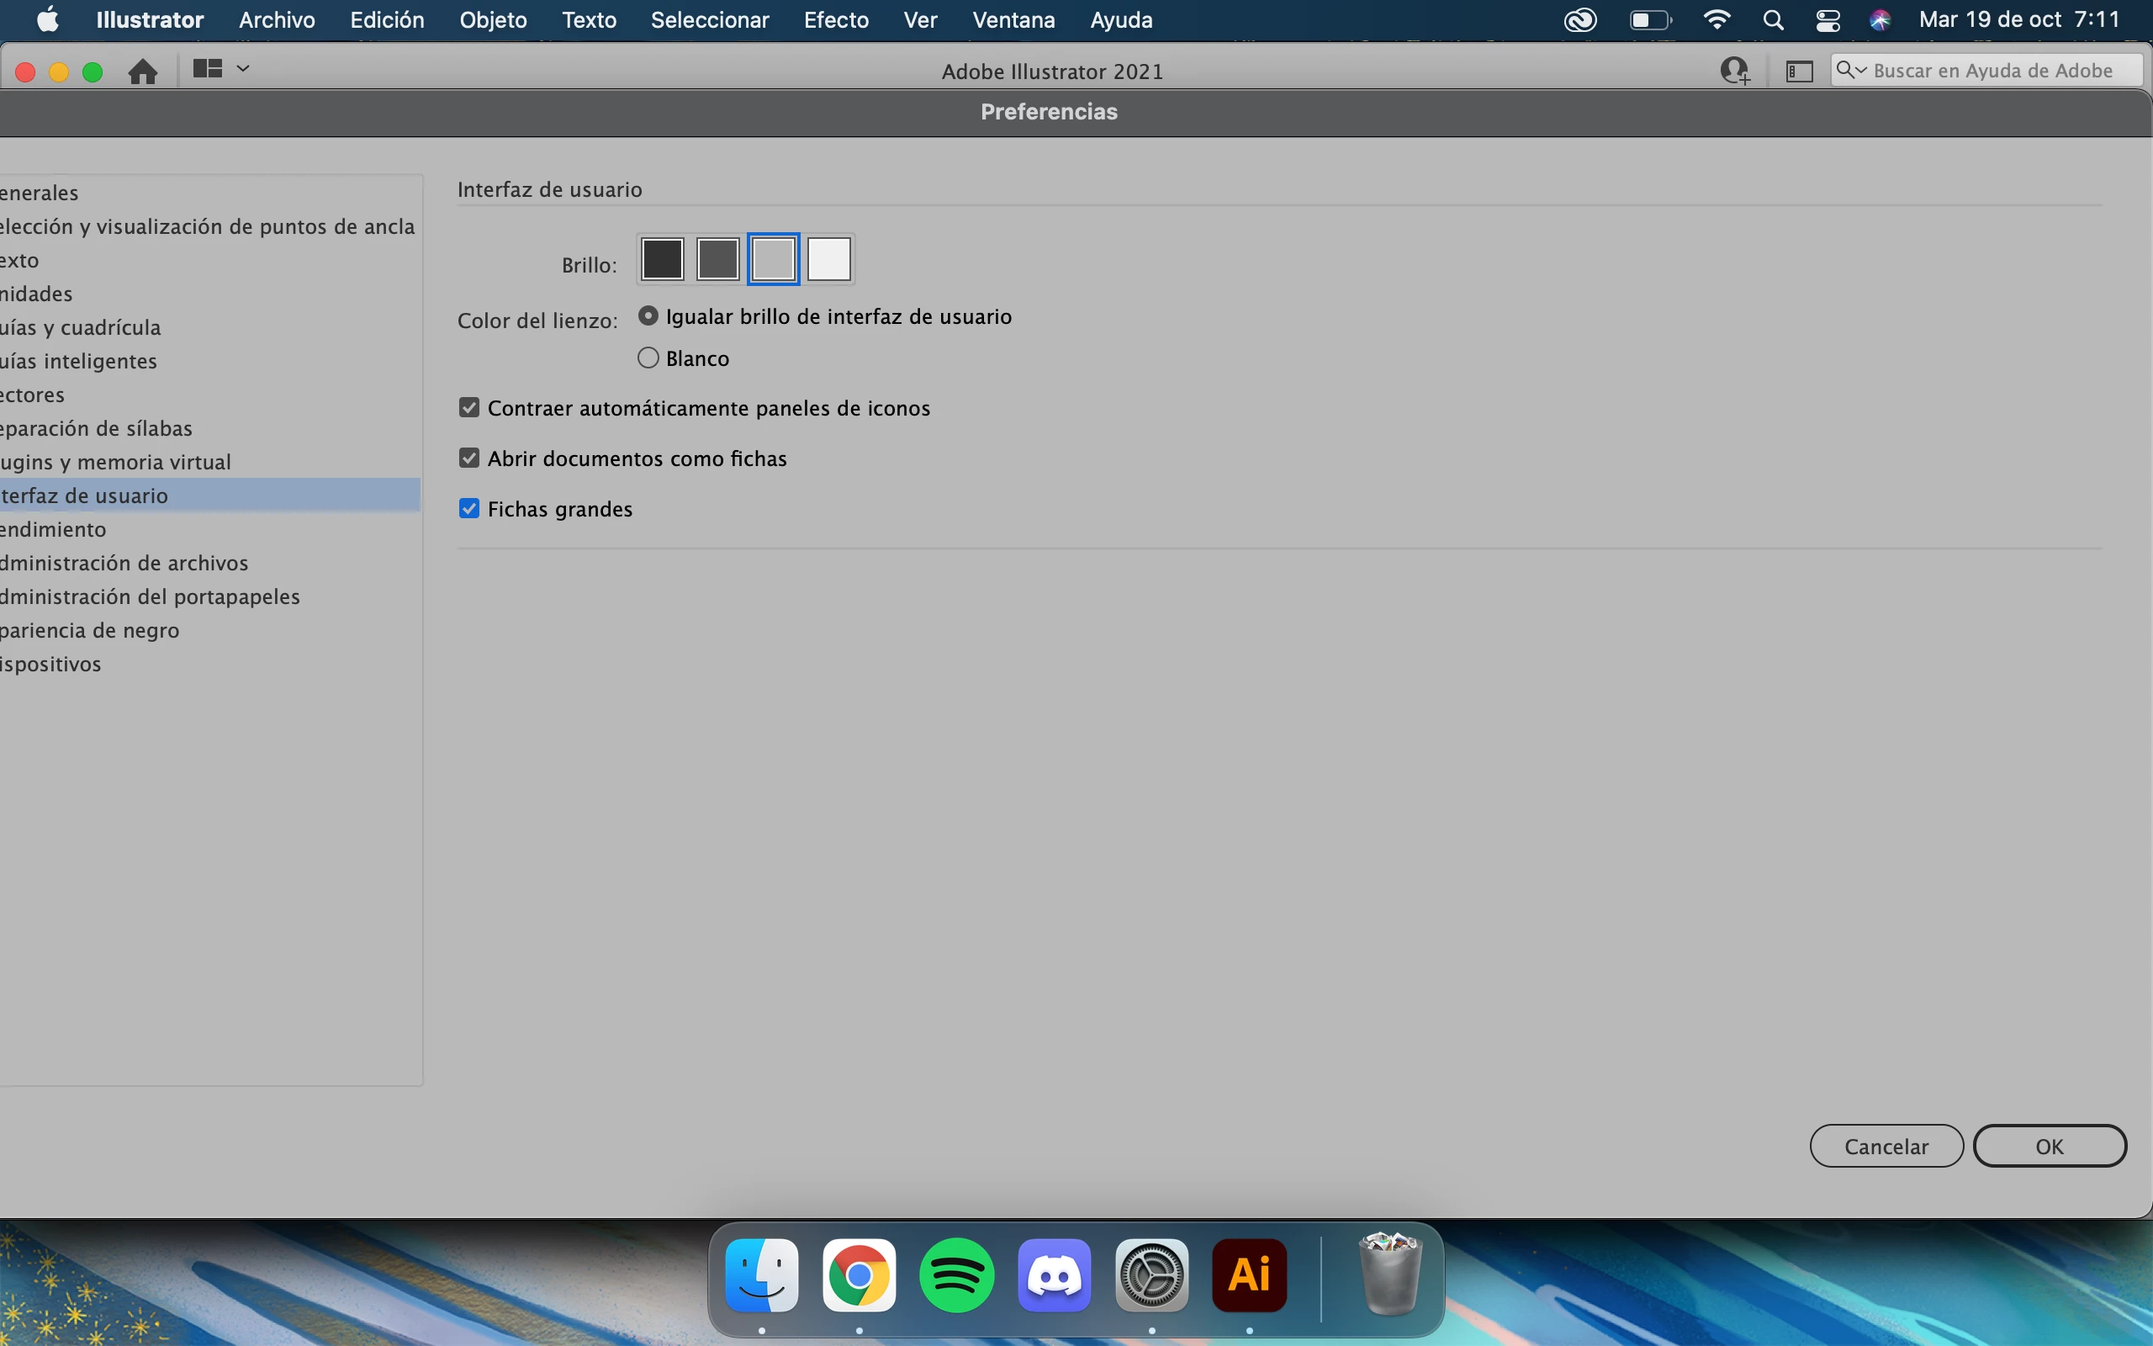Image resolution: width=2153 pixels, height=1346 pixels.
Task: Click the invite user share icon
Action: point(1734,71)
